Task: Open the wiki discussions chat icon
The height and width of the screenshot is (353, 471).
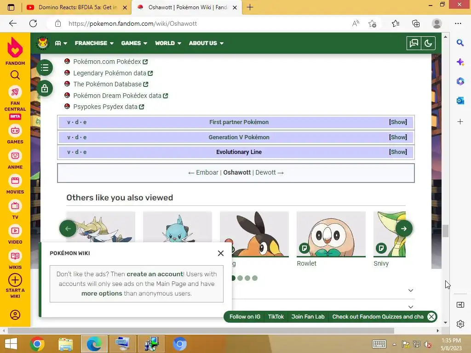Action: (x=414, y=43)
